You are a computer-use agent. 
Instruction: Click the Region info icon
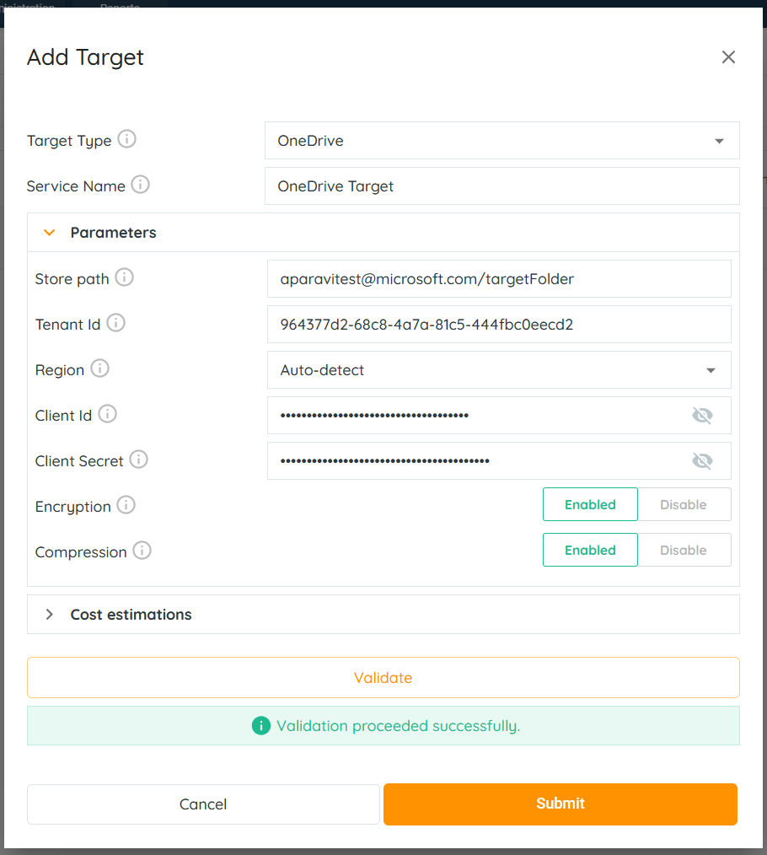pos(99,368)
